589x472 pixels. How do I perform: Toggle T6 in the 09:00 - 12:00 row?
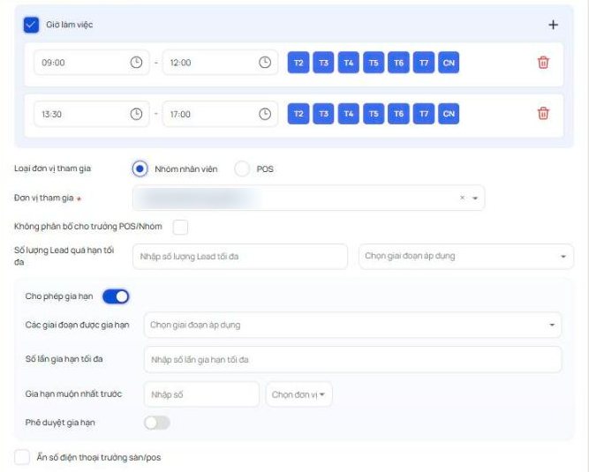pos(398,63)
